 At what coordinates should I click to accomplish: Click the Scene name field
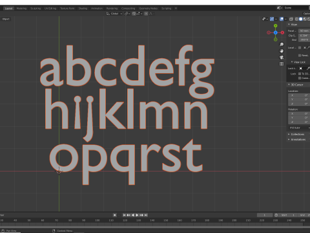point(296,8)
